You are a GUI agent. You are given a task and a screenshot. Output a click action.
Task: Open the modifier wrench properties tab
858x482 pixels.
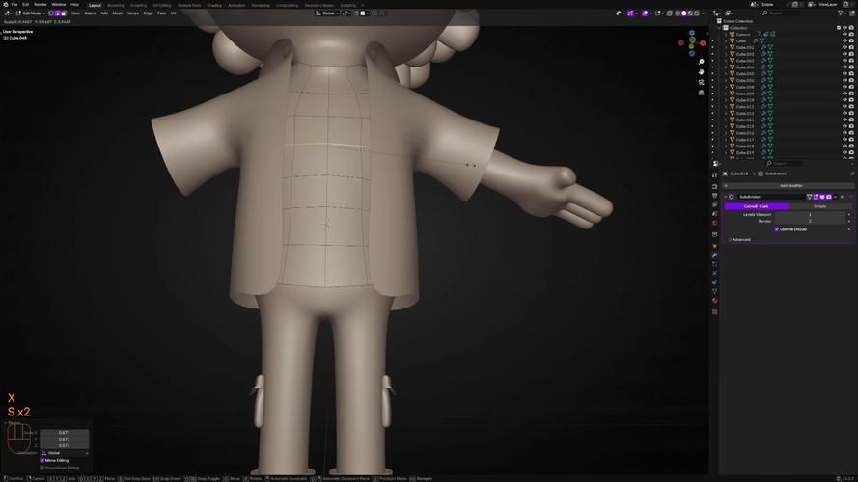[714, 254]
